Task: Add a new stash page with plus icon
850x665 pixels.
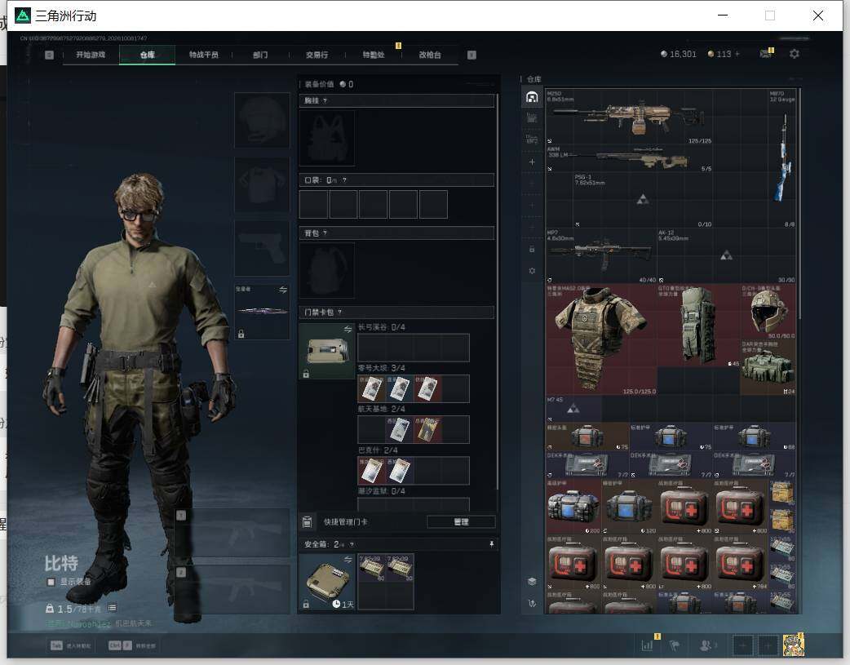Action: (x=532, y=162)
